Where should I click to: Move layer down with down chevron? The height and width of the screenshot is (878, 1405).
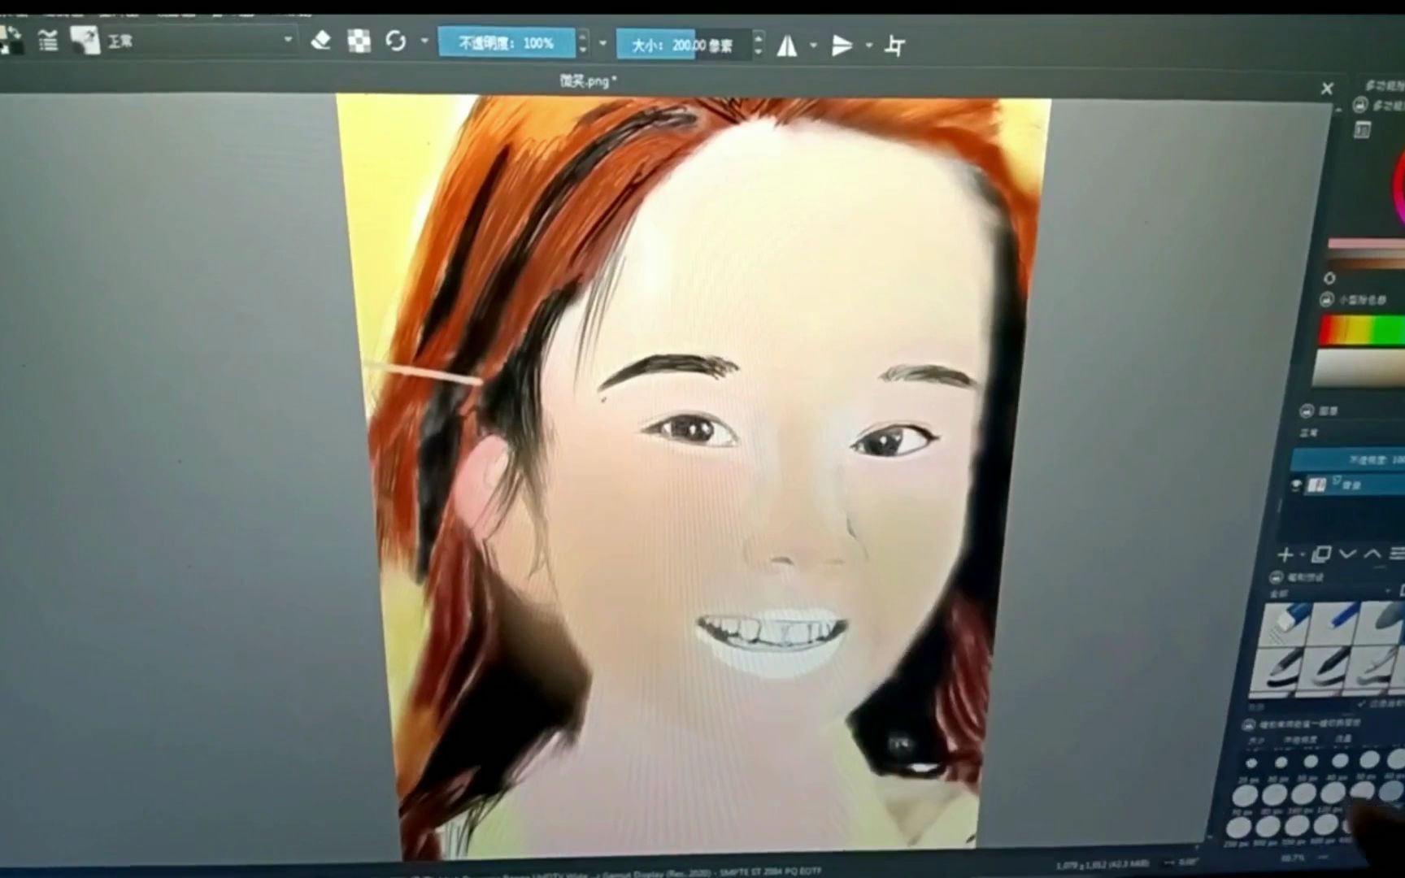[1347, 554]
